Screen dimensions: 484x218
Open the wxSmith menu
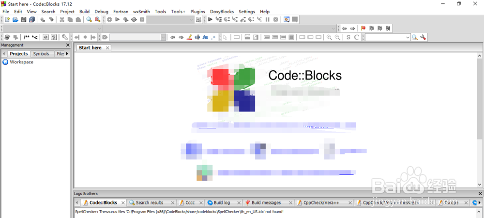[x=141, y=12]
